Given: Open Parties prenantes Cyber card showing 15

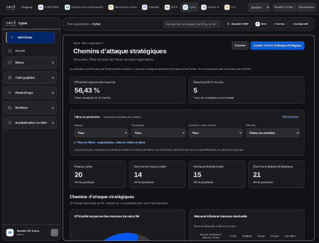Looking at the screenshot, I should click(x=217, y=174).
